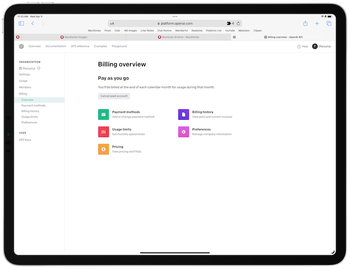Open the Billing history card title
Viewport: 350px width, 269px height.
(x=203, y=112)
